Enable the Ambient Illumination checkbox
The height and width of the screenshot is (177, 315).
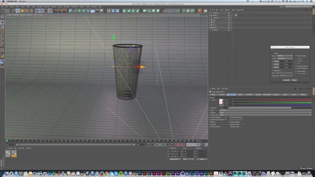click(226, 119)
